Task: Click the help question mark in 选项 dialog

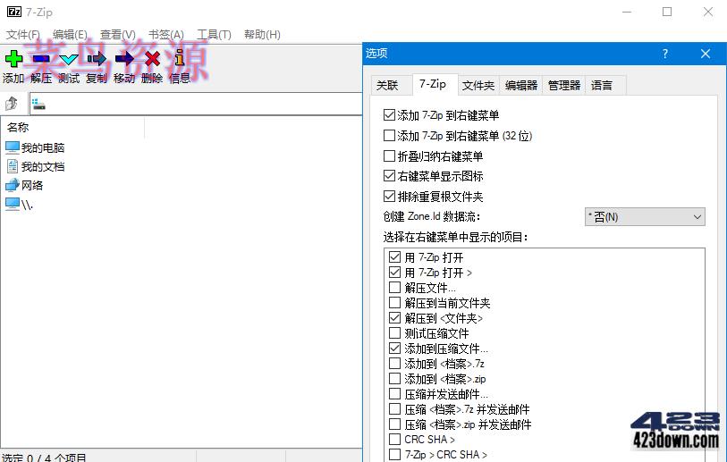Action: coord(665,54)
